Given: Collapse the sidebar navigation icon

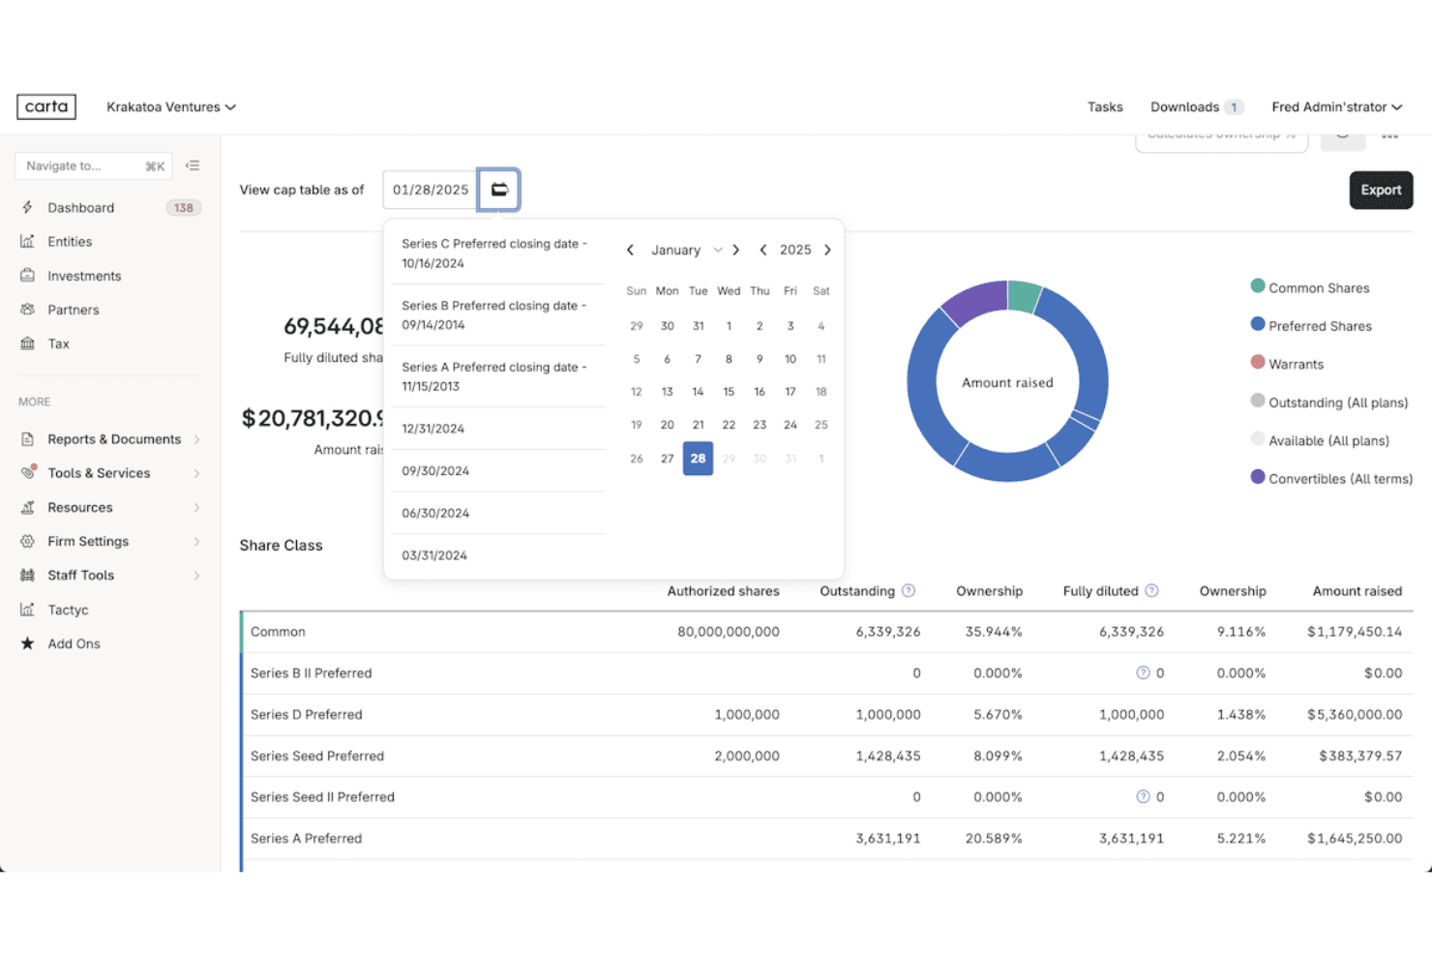Looking at the screenshot, I should [x=193, y=165].
